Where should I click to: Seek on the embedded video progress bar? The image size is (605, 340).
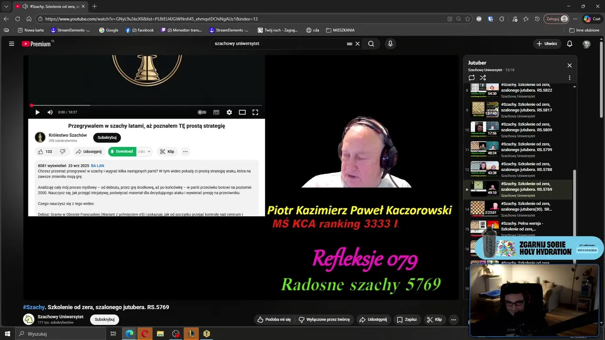tap(147, 105)
